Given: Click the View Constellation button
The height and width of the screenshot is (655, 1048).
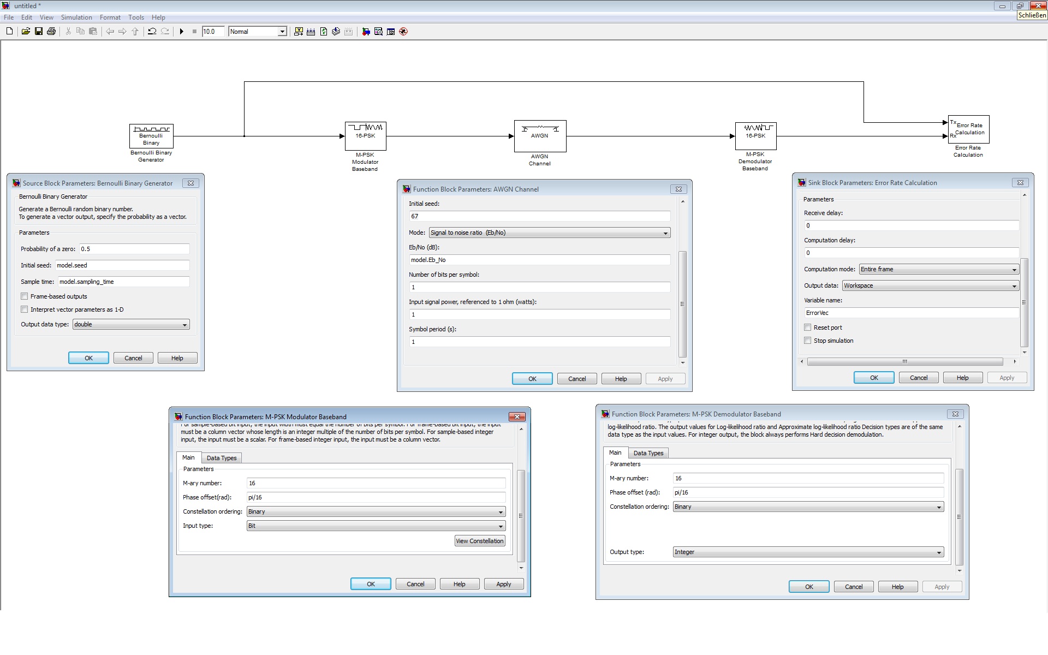Looking at the screenshot, I should [x=479, y=541].
